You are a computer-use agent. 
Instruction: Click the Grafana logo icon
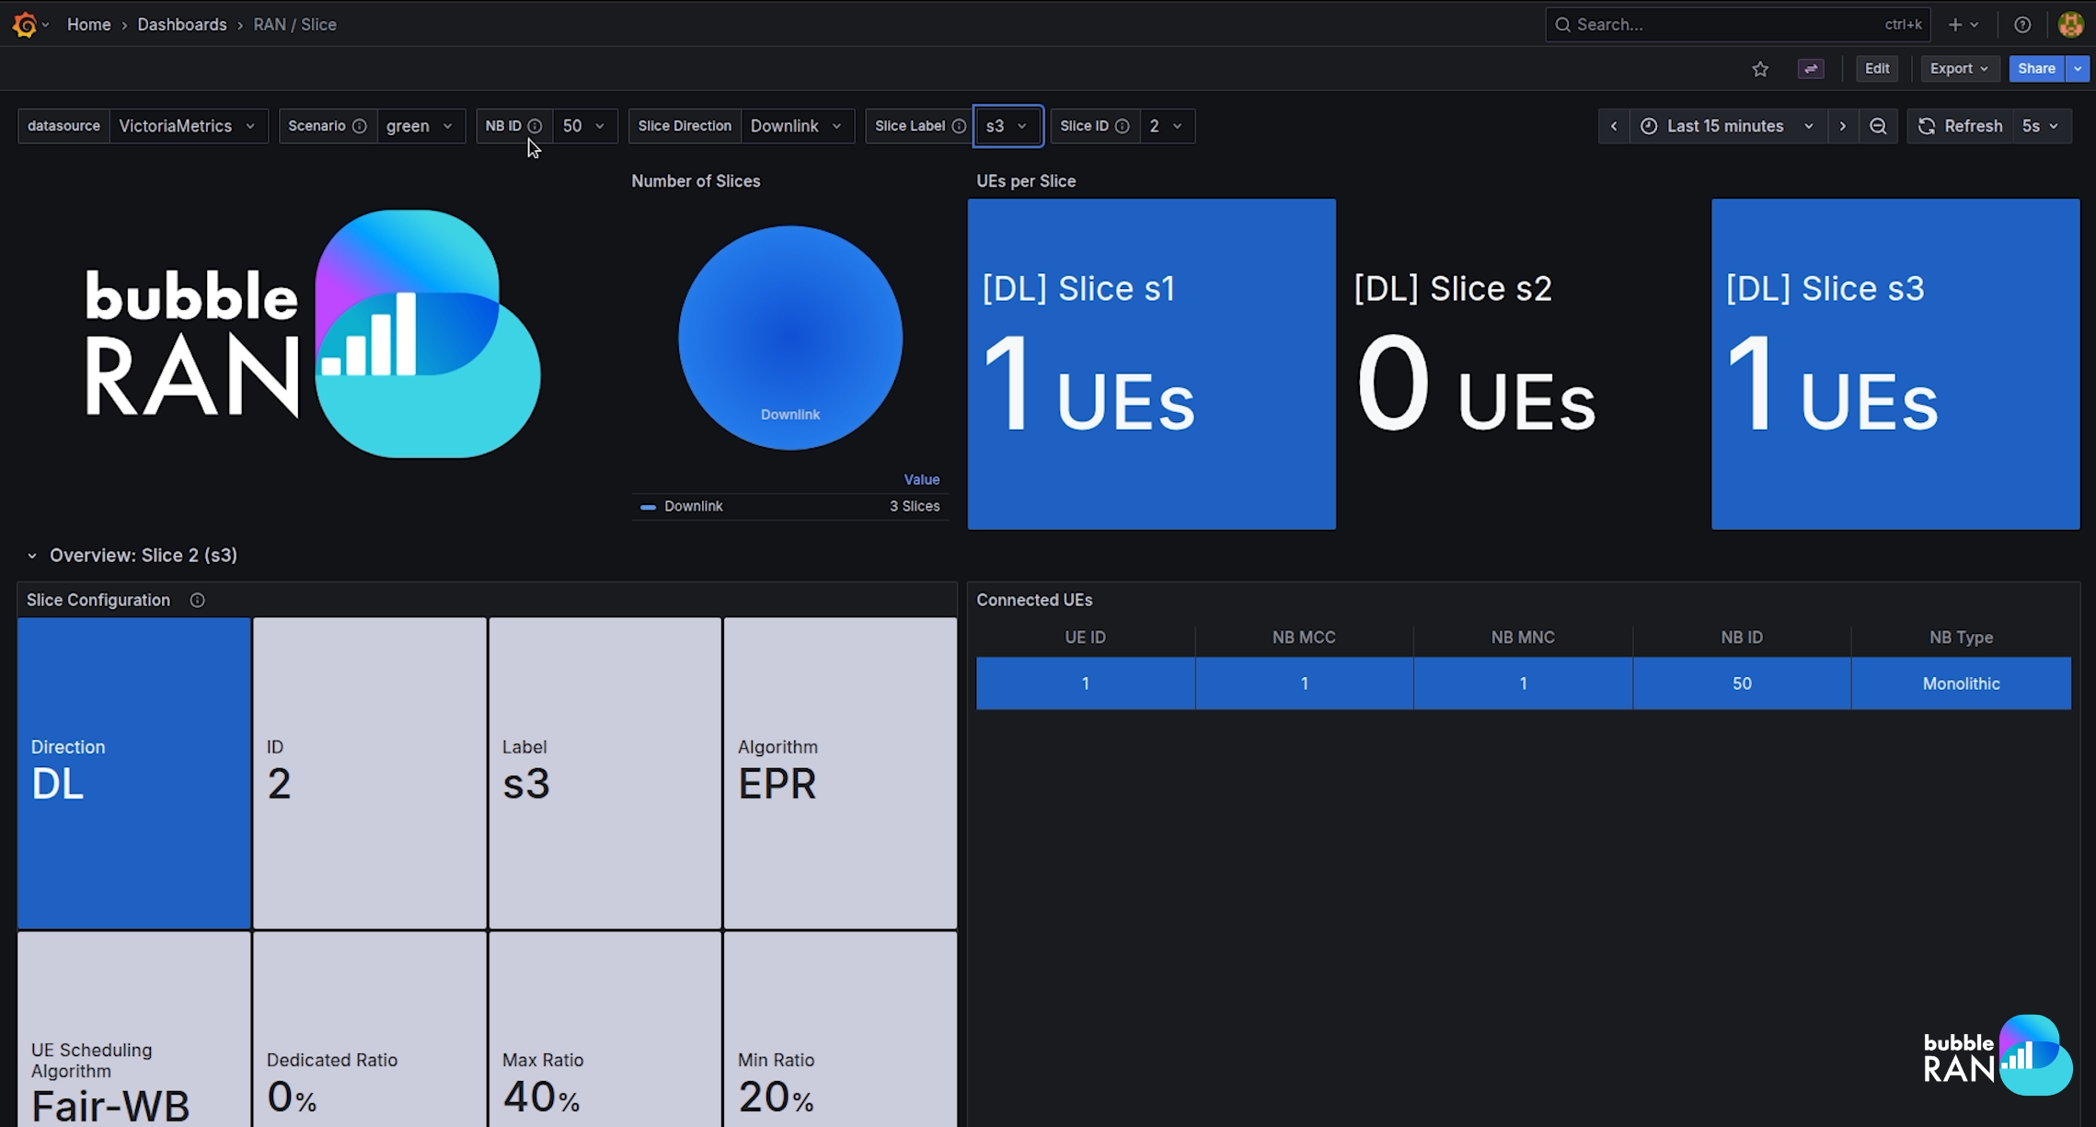(x=25, y=25)
